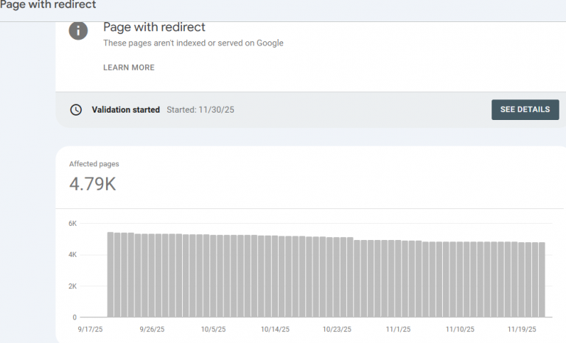The width and height of the screenshot is (566, 343).
Task: Click the last bar in the chart
Action: point(542,279)
